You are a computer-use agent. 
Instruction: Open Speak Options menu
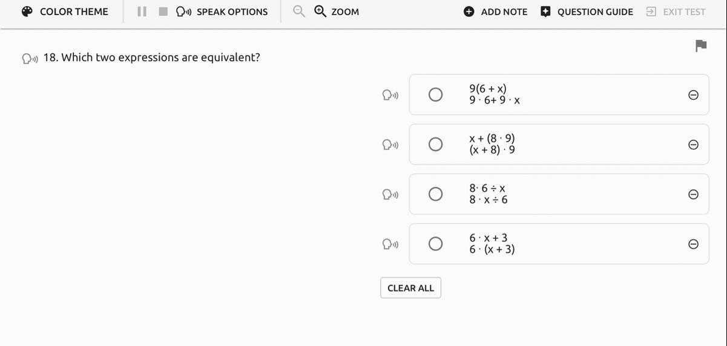click(222, 11)
